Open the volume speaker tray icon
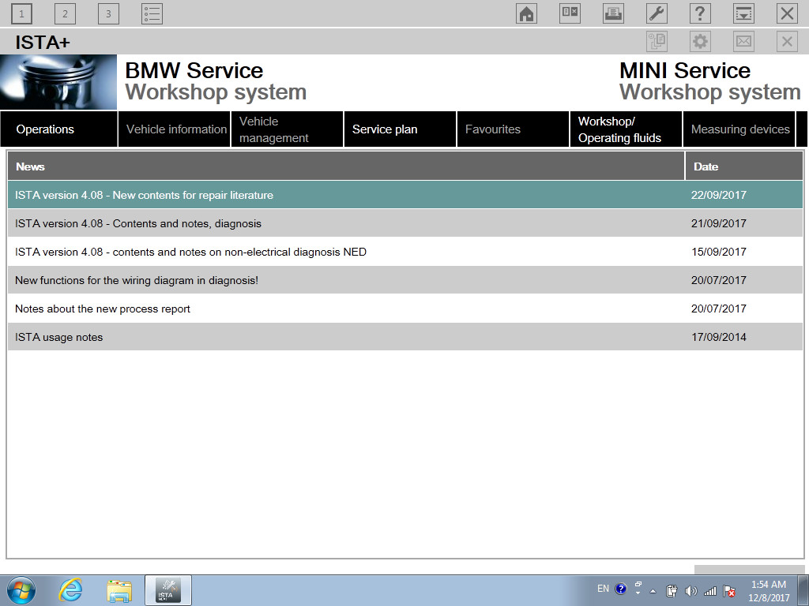The image size is (809, 606). pyautogui.click(x=690, y=591)
